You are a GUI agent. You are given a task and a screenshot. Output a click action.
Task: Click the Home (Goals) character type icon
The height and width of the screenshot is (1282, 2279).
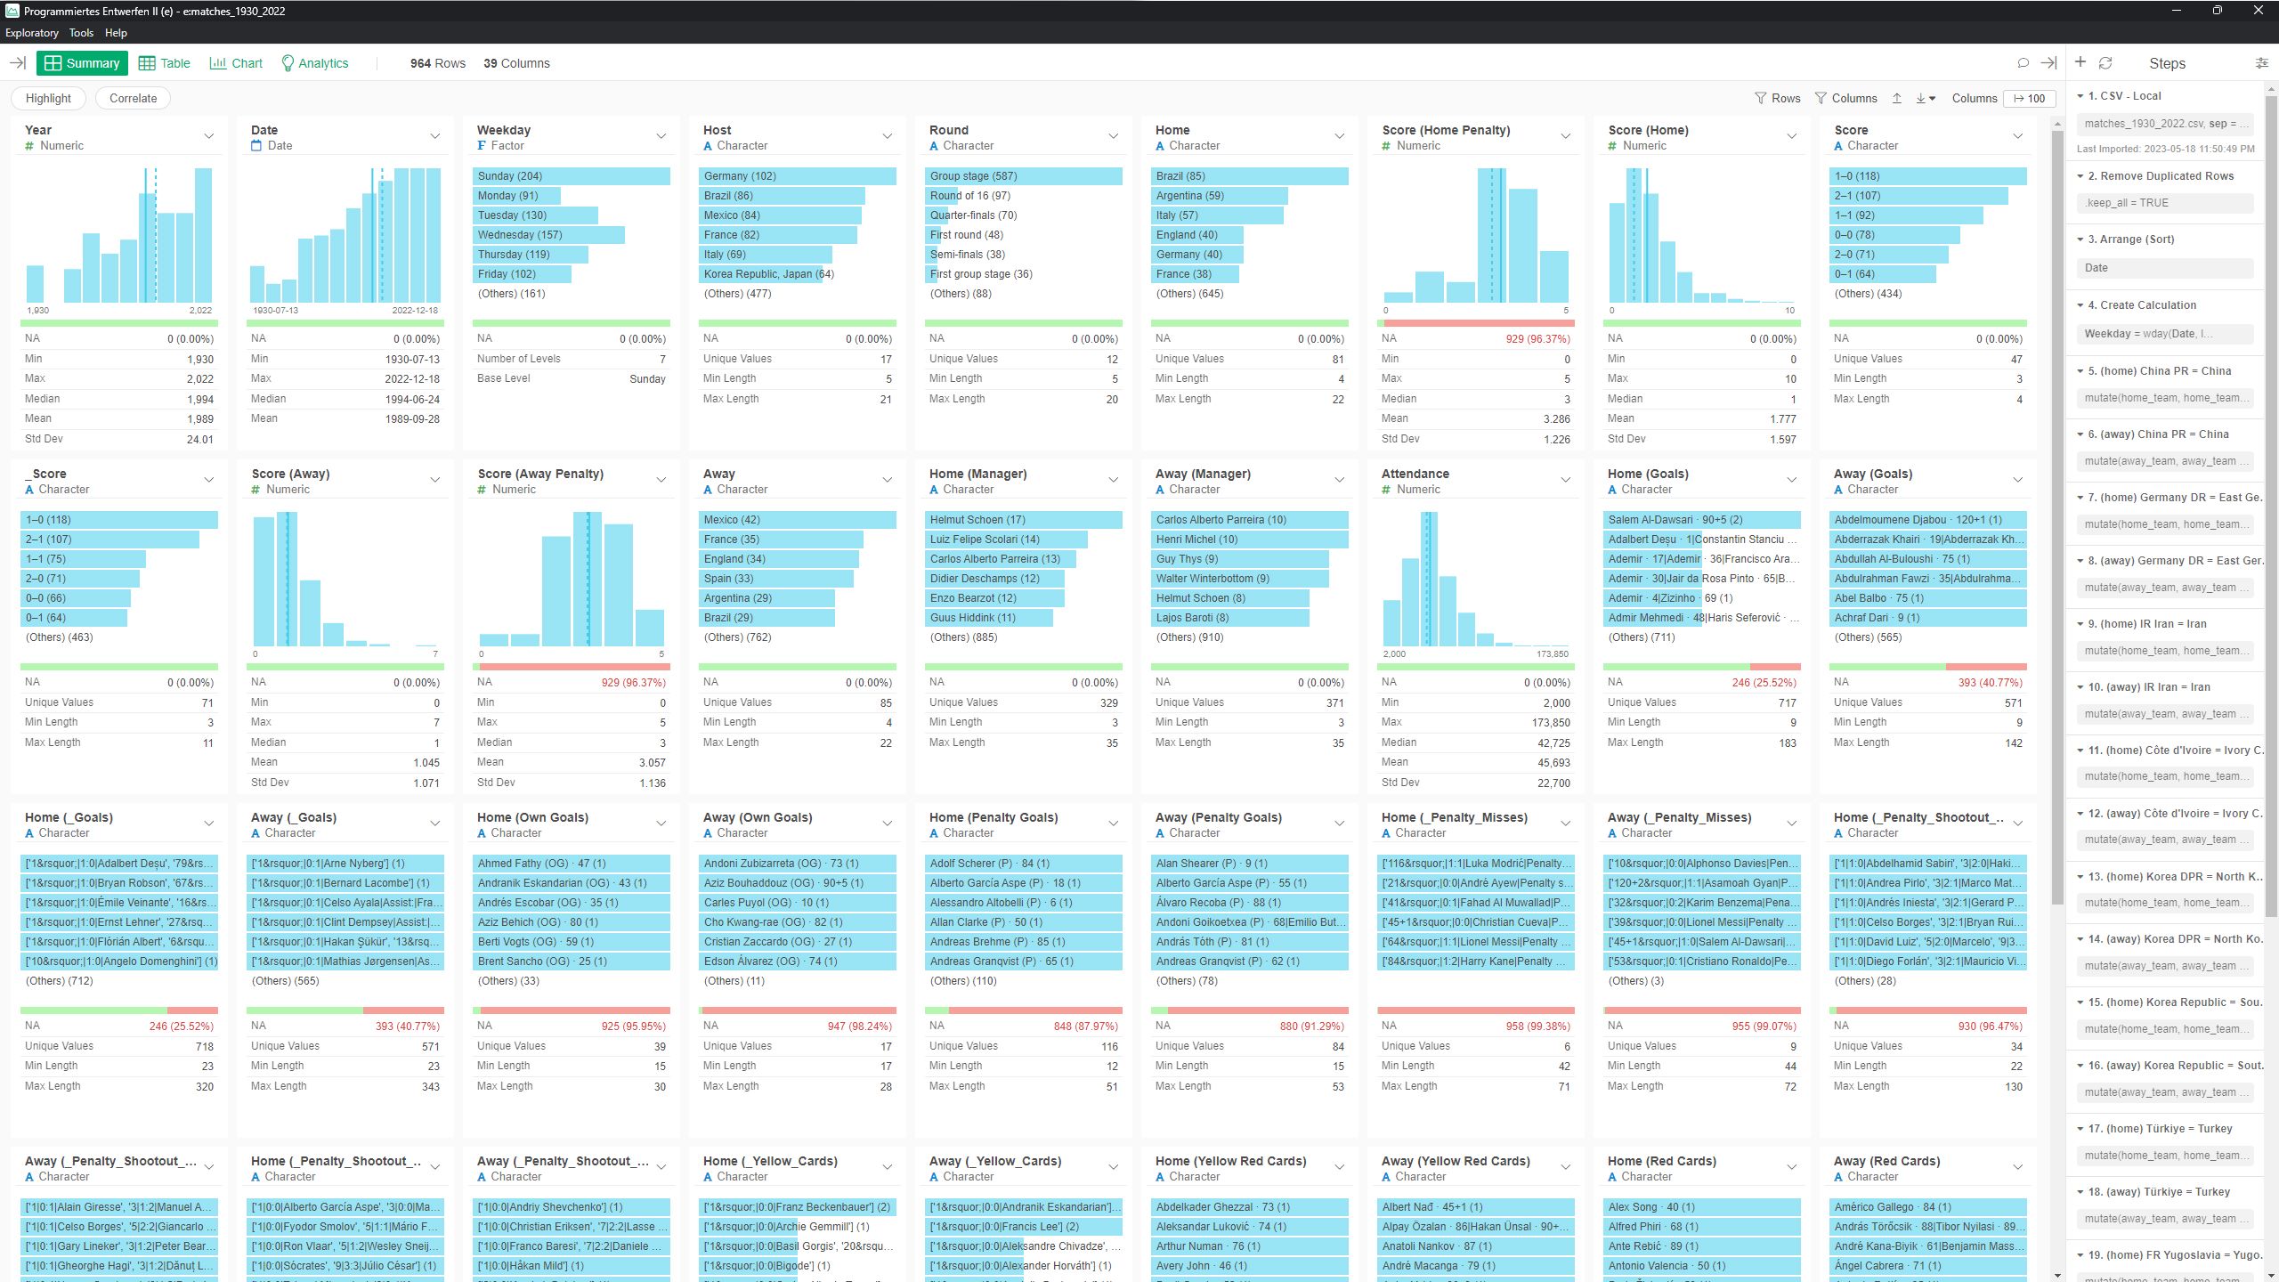click(x=1612, y=489)
